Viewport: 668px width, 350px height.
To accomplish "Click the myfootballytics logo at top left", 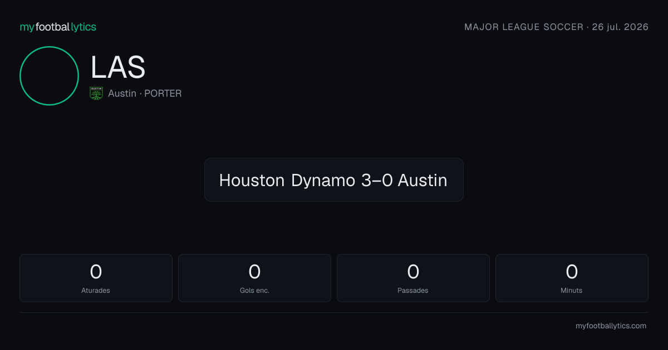I will (x=58, y=27).
